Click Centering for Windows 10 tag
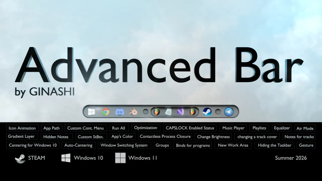Image resolution: width=322 pixels, height=181 pixels. point(33,145)
